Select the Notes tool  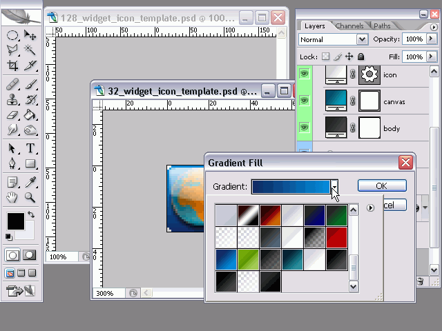point(12,182)
